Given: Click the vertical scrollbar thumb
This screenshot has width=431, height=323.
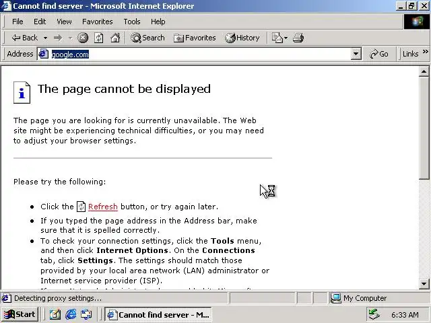Looking at the screenshot, I should 424,128.
